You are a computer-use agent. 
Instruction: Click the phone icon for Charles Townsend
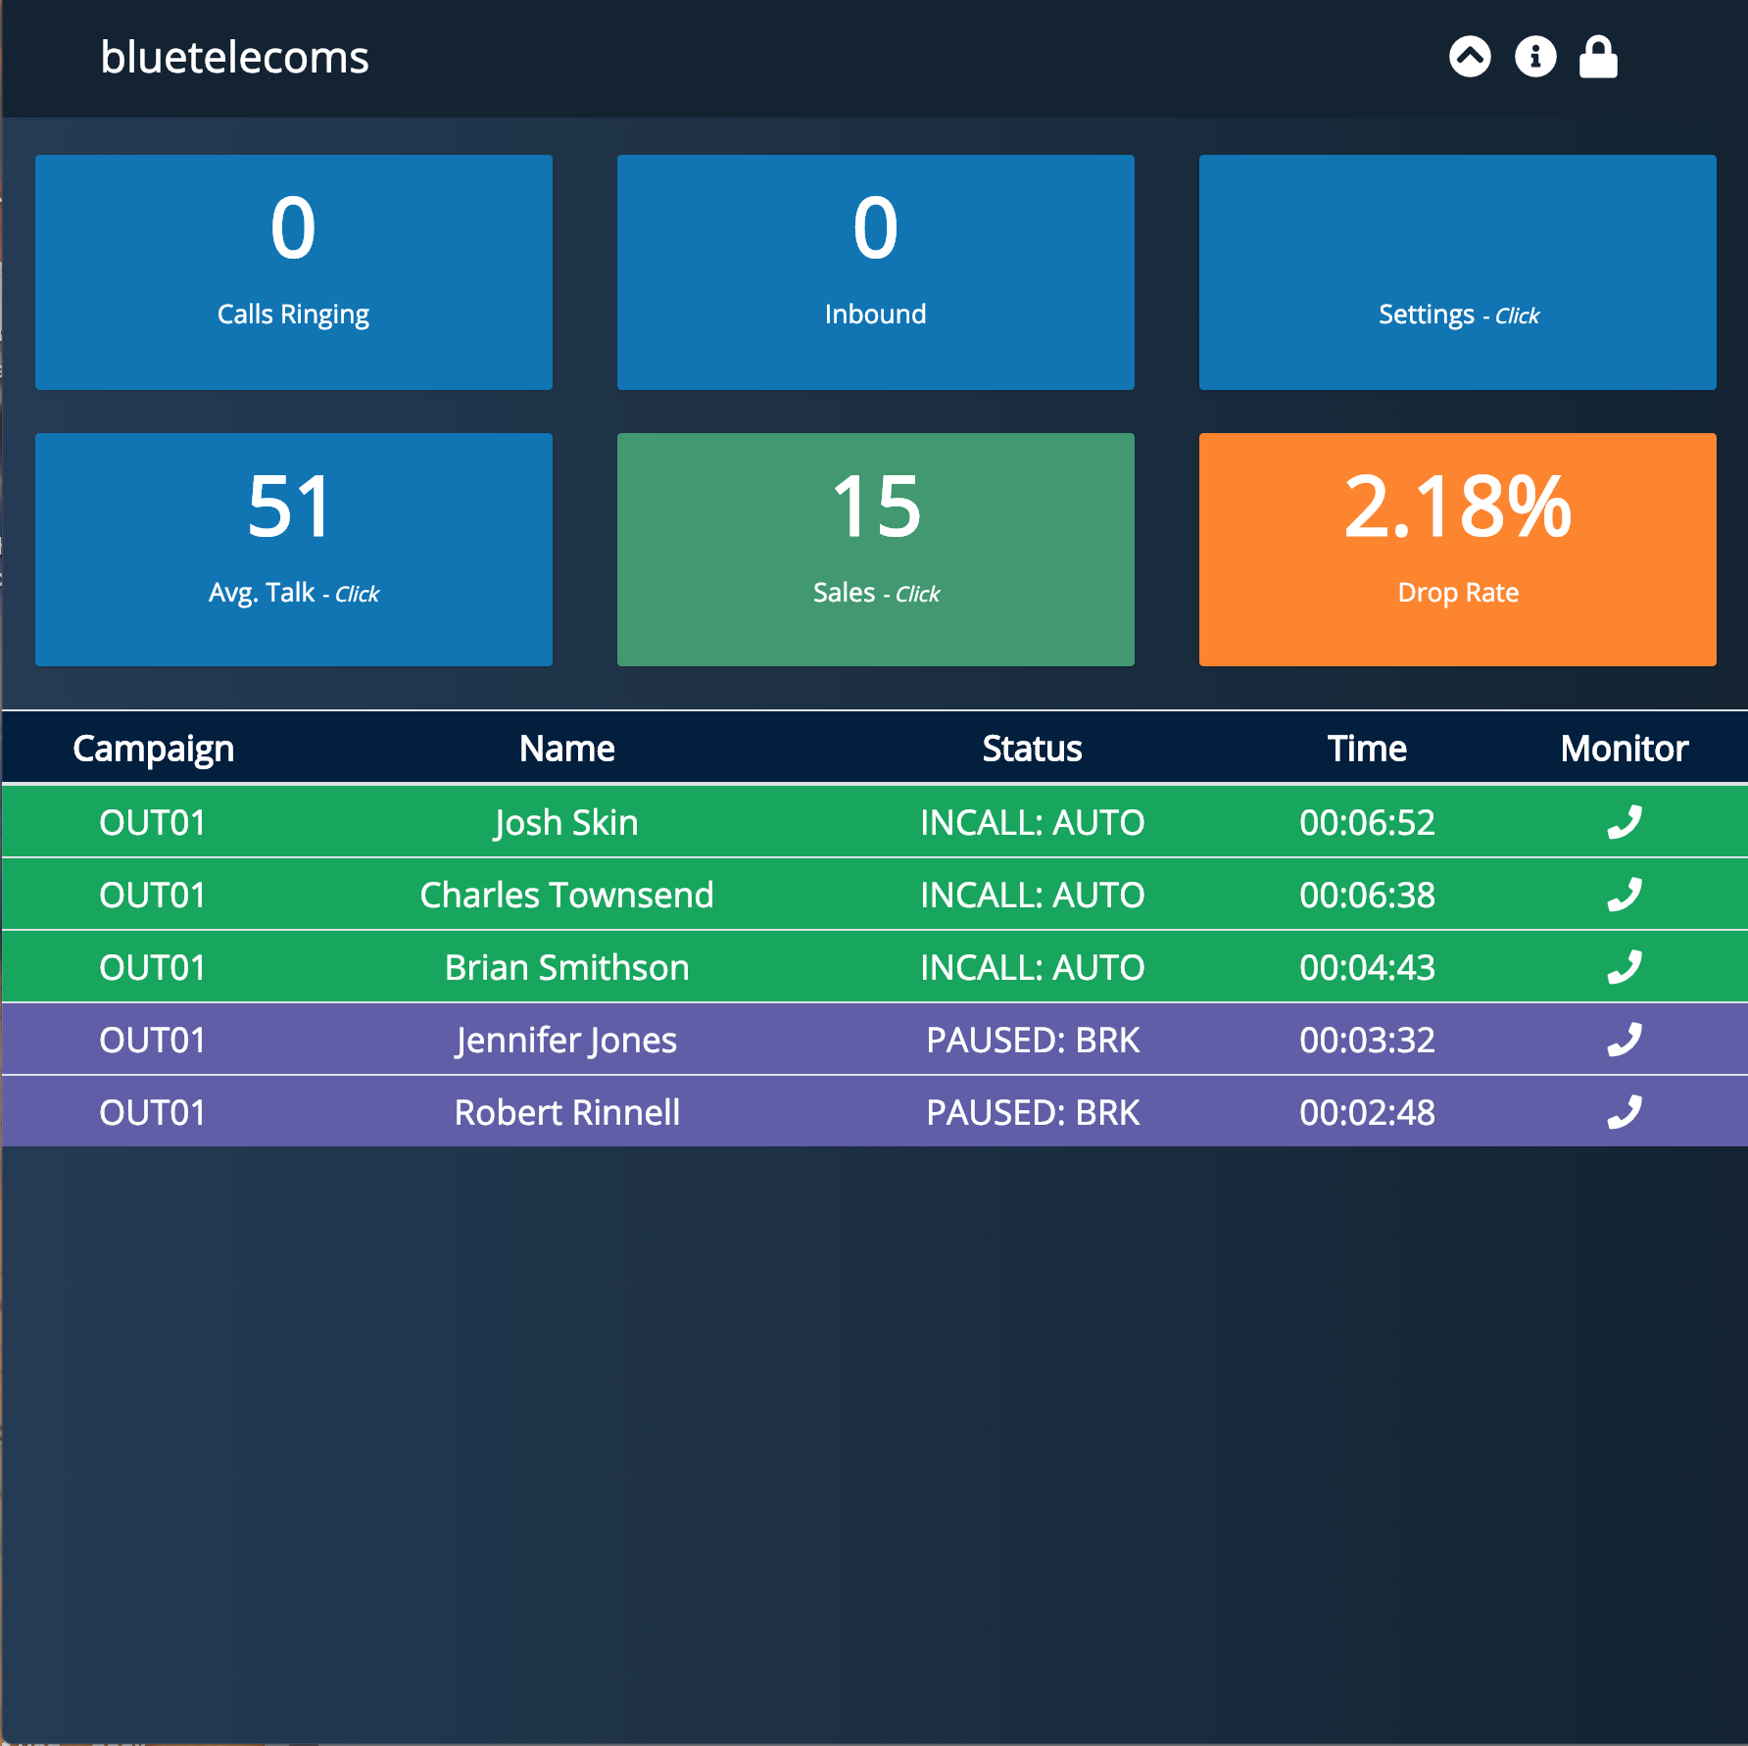pyautogui.click(x=1625, y=894)
